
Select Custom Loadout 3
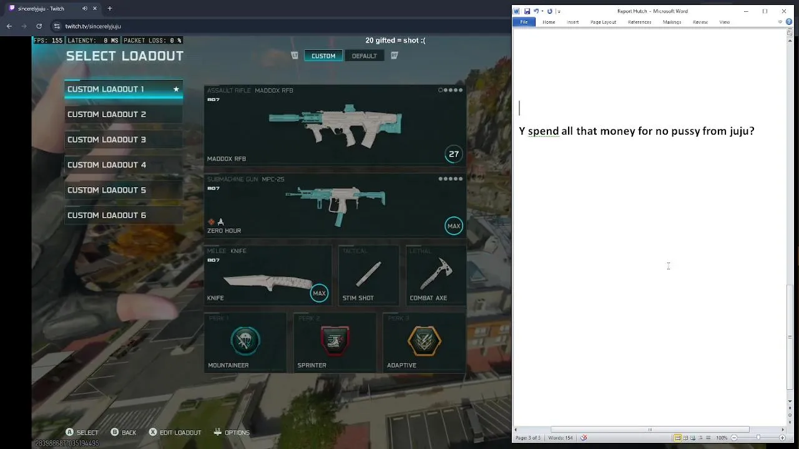click(x=124, y=140)
